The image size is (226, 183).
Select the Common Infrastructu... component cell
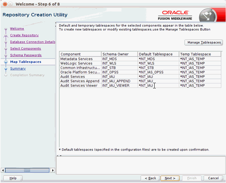(x=80, y=68)
